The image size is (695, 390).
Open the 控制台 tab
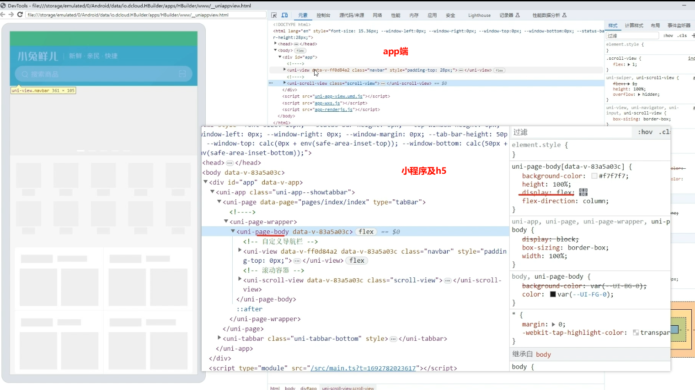pos(323,16)
